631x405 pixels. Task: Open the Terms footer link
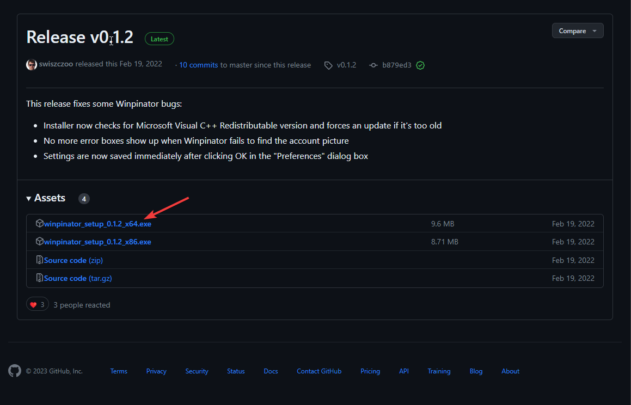tap(119, 371)
